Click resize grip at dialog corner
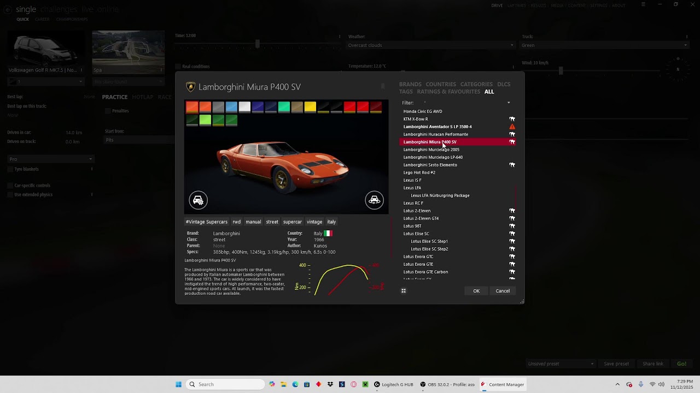This screenshot has height=393, width=700. [522, 301]
